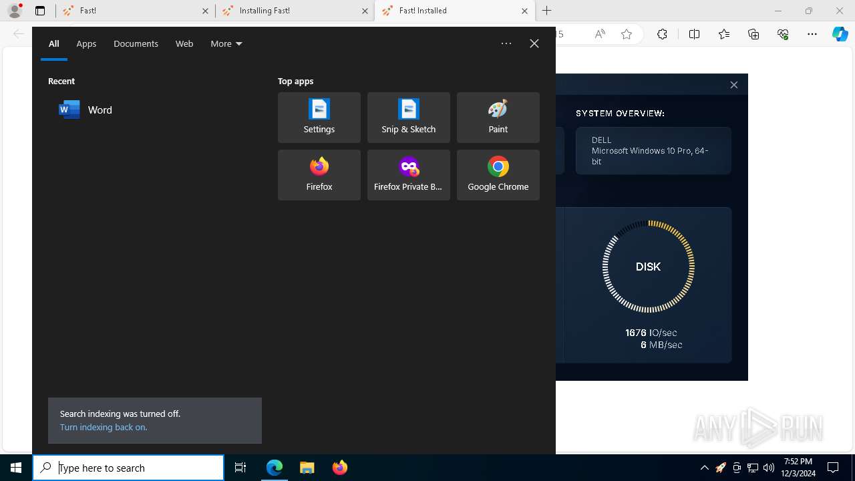This screenshot has width=855, height=481.
Task: Open a new Edge tab
Action: tap(547, 11)
